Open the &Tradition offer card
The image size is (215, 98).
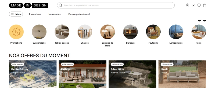click(x=132, y=74)
